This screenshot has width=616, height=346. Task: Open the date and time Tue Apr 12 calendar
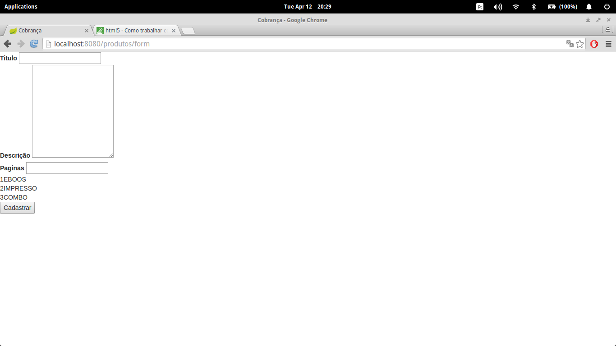(x=308, y=7)
